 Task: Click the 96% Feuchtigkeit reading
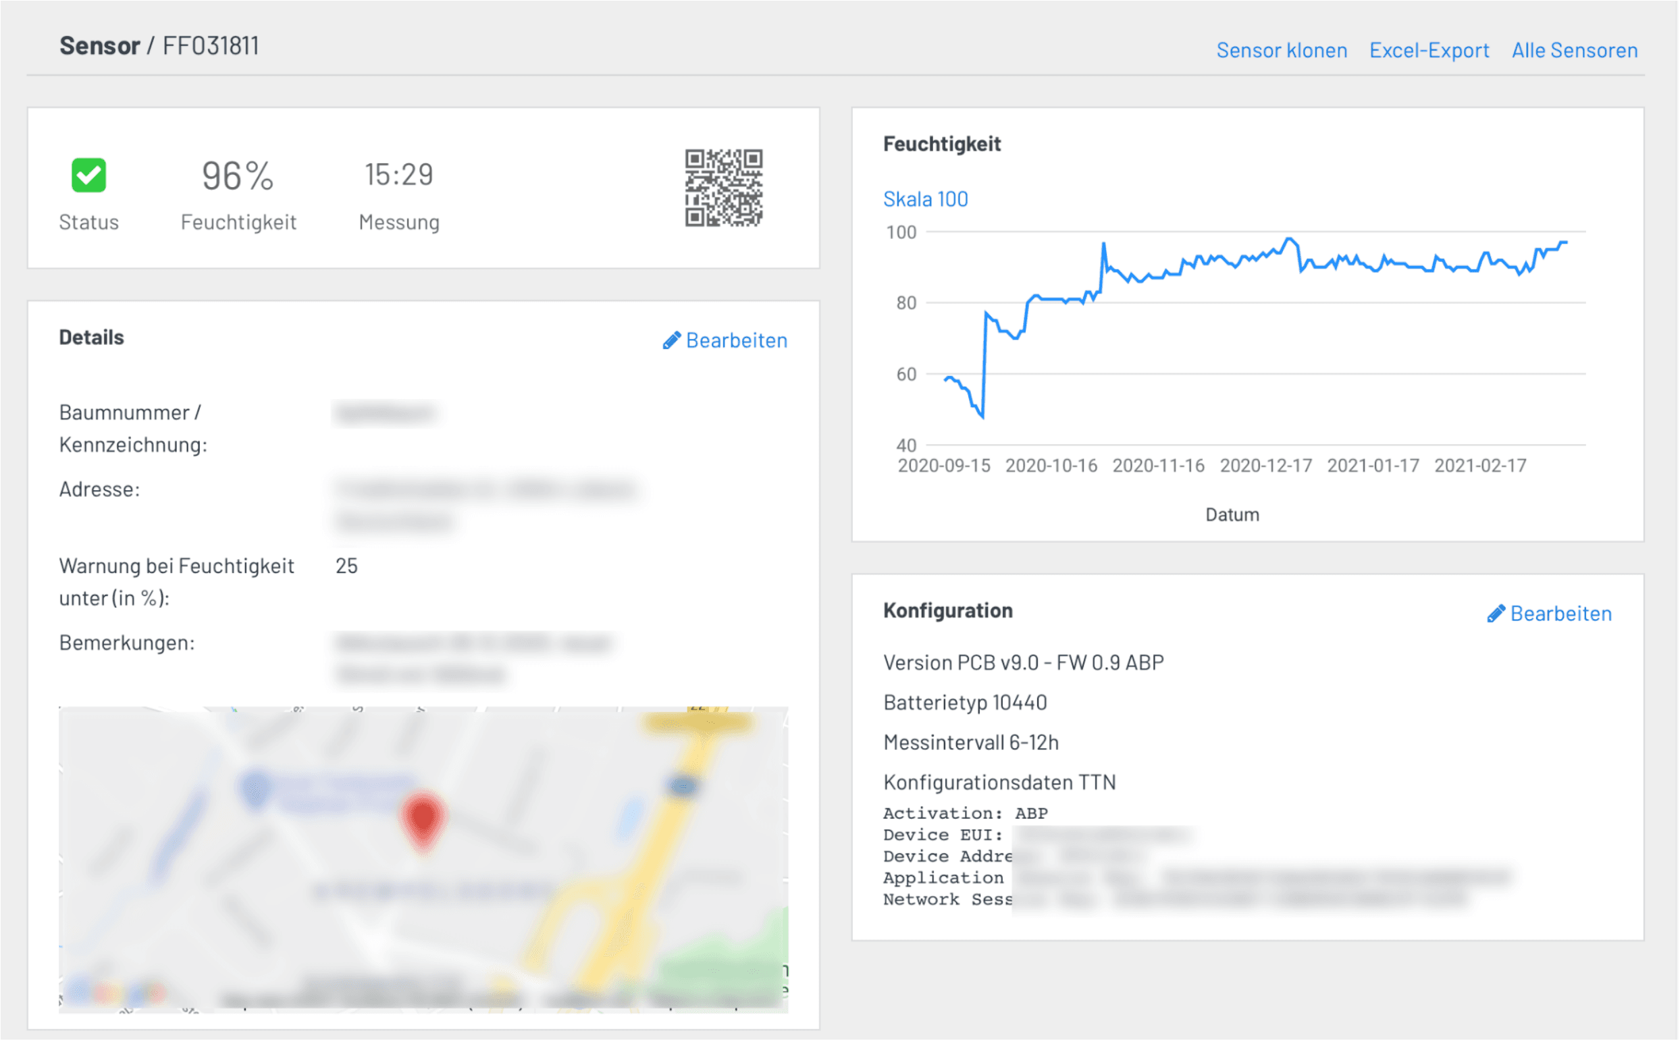pyautogui.click(x=238, y=176)
